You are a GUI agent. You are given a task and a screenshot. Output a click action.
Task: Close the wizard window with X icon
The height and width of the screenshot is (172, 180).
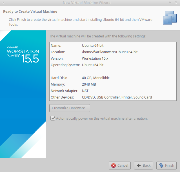176,3
